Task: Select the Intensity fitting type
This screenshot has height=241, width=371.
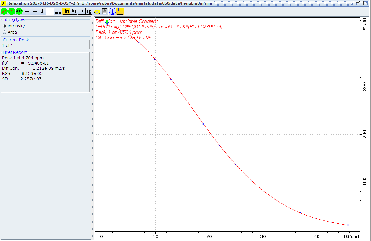Action: pos(5,26)
